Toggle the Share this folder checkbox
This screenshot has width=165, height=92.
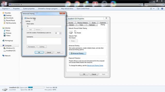click(x=25, y=18)
